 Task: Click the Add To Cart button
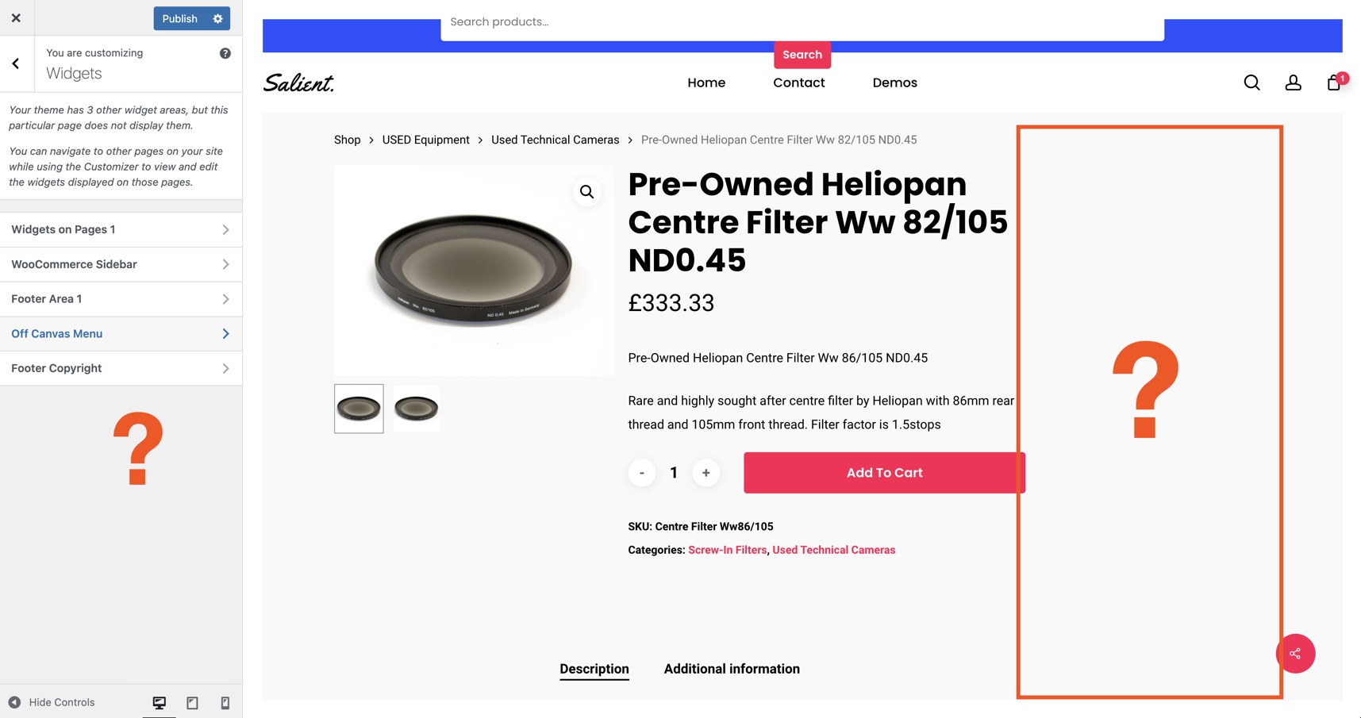pyautogui.click(x=883, y=473)
